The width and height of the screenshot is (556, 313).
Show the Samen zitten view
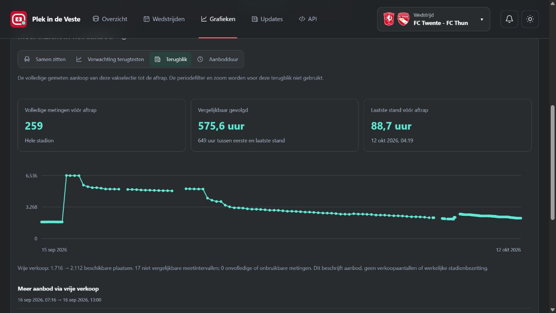[45, 59]
